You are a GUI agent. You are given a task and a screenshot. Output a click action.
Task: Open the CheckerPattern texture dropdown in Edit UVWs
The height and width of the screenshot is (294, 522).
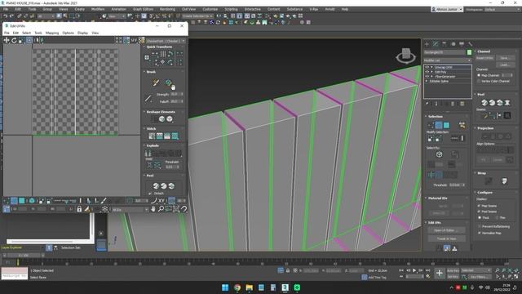click(x=165, y=41)
